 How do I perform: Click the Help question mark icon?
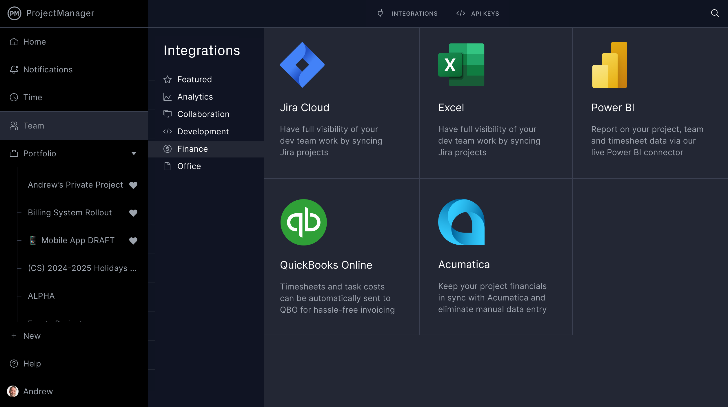(14, 364)
